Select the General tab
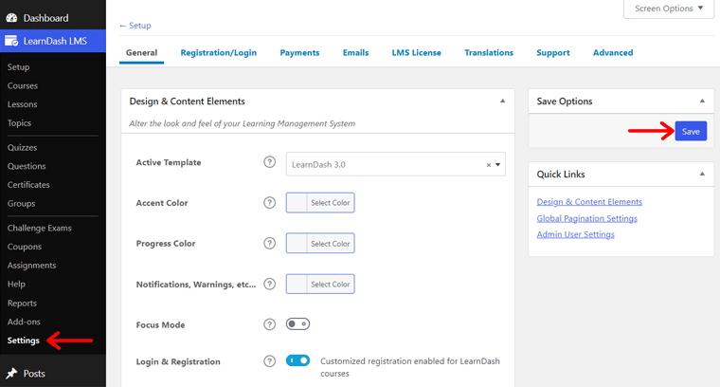The width and height of the screenshot is (720, 387). pyautogui.click(x=141, y=53)
